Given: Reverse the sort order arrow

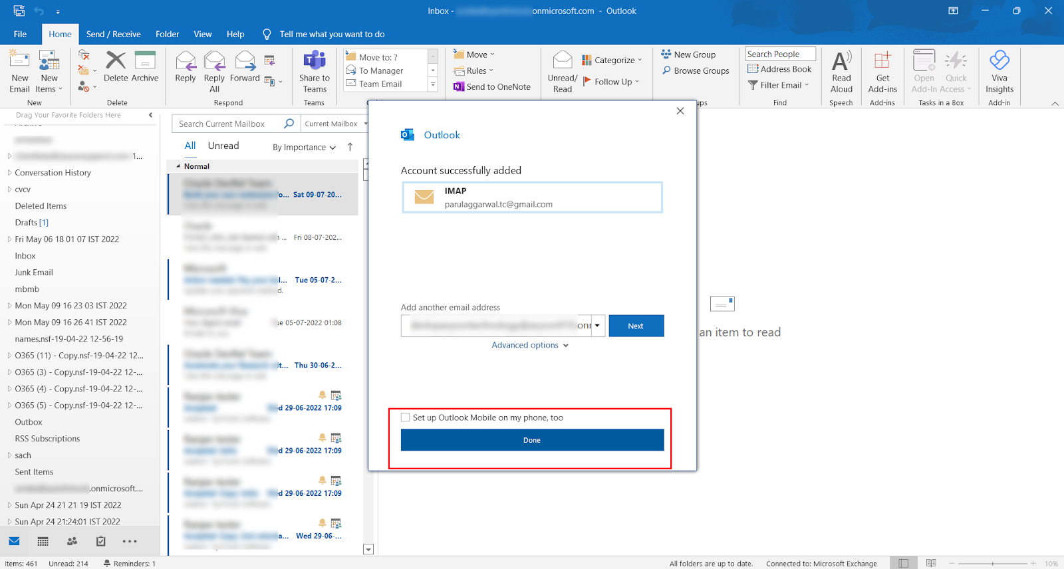Looking at the screenshot, I should click(x=350, y=147).
